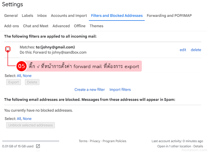Viewport: 208px width, 152px height.
Task: Click Import filters link
Action: (120, 90)
